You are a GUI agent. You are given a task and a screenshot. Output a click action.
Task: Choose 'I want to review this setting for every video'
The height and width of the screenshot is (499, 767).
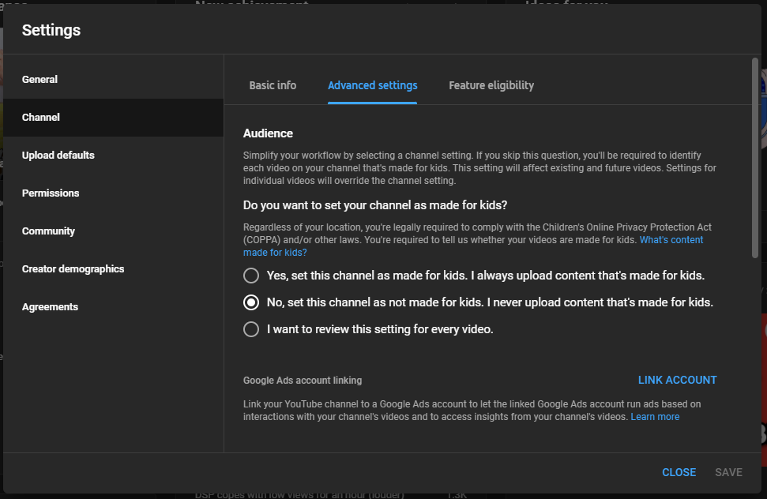point(251,329)
